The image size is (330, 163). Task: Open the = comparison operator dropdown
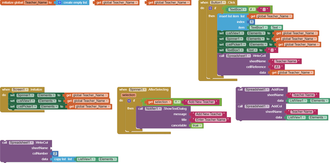click(x=177, y=102)
